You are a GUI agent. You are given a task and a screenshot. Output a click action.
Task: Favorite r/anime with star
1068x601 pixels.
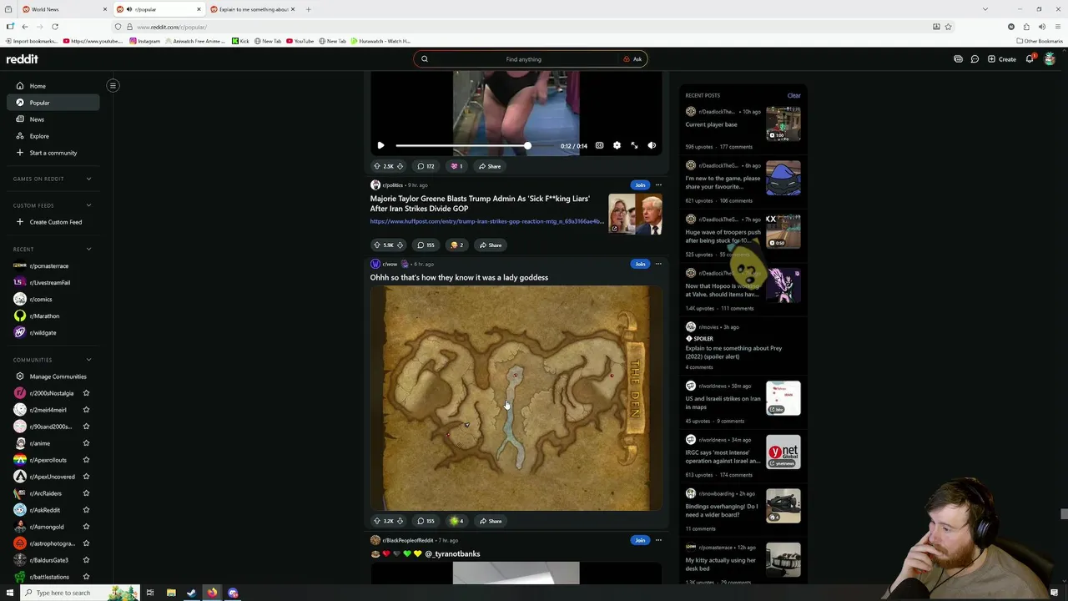point(86,443)
